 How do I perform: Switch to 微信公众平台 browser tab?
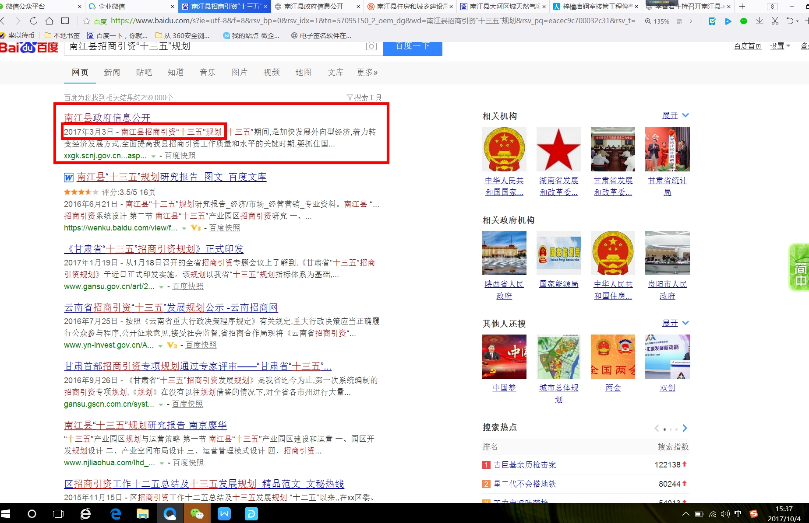(x=42, y=7)
